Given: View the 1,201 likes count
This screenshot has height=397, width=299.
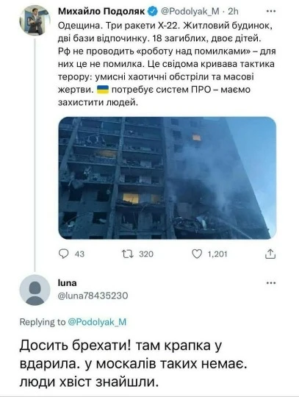Looking at the screenshot, I should point(217,254).
